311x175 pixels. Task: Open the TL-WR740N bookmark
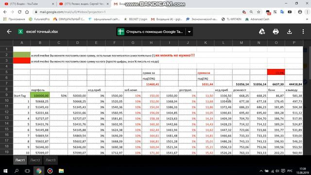click(231, 19)
